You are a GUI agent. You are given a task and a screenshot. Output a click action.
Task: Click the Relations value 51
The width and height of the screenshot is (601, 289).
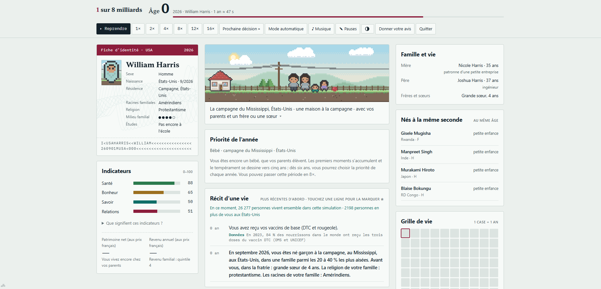click(x=190, y=211)
